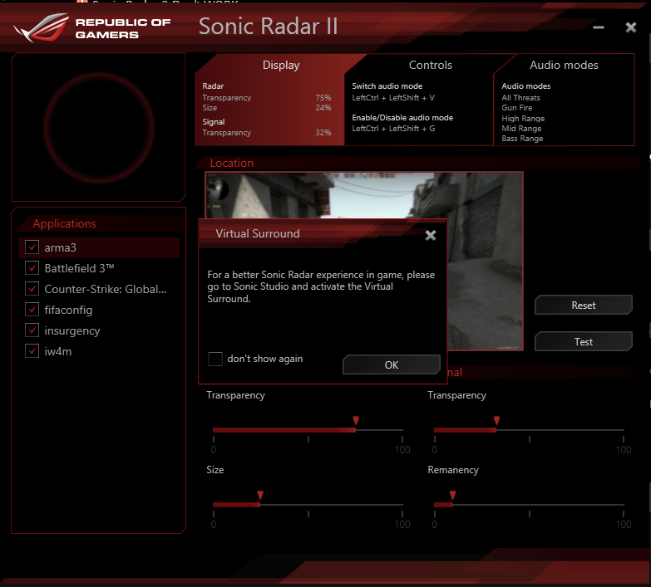This screenshot has width=651, height=587.
Task: Select the insurgency row
Action: pyautogui.click(x=99, y=330)
